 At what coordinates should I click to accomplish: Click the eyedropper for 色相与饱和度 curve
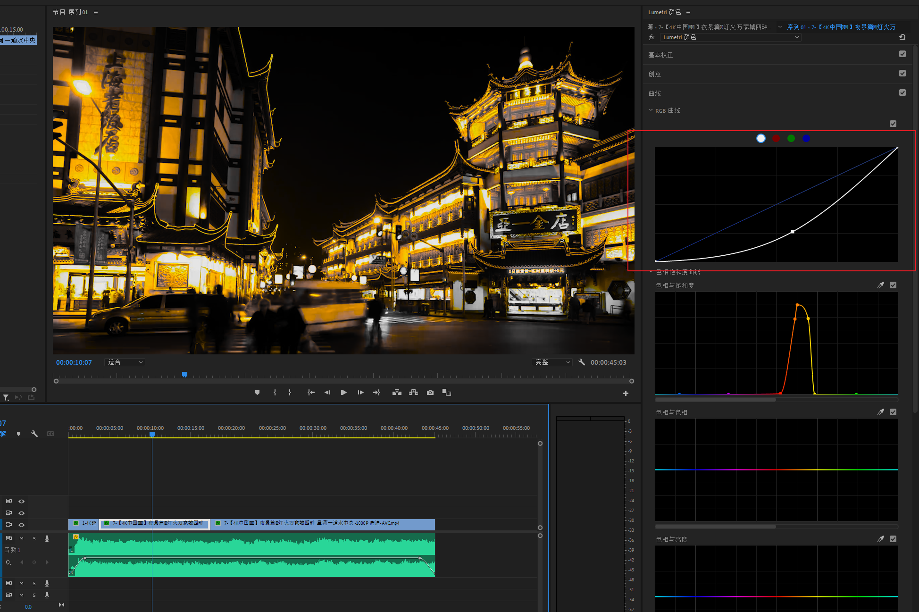[880, 285]
